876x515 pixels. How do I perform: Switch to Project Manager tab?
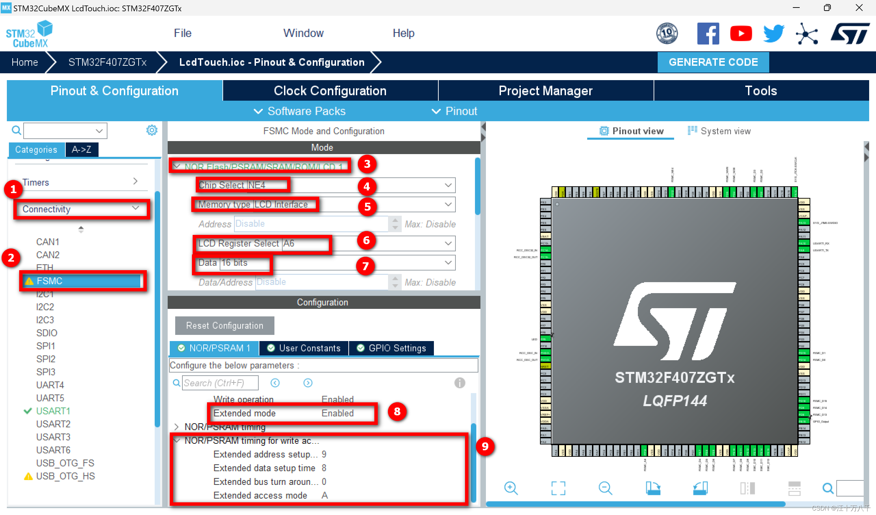(x=545, y=90)
